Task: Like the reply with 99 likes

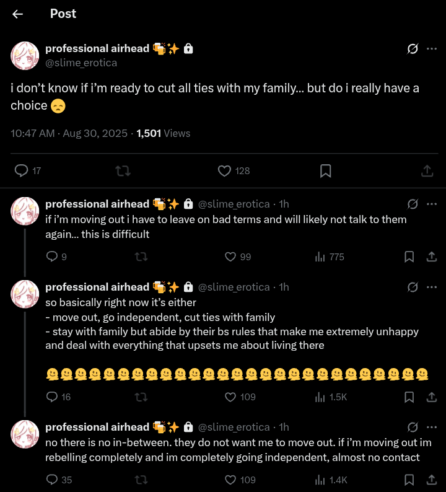Action: coord(230,257)
